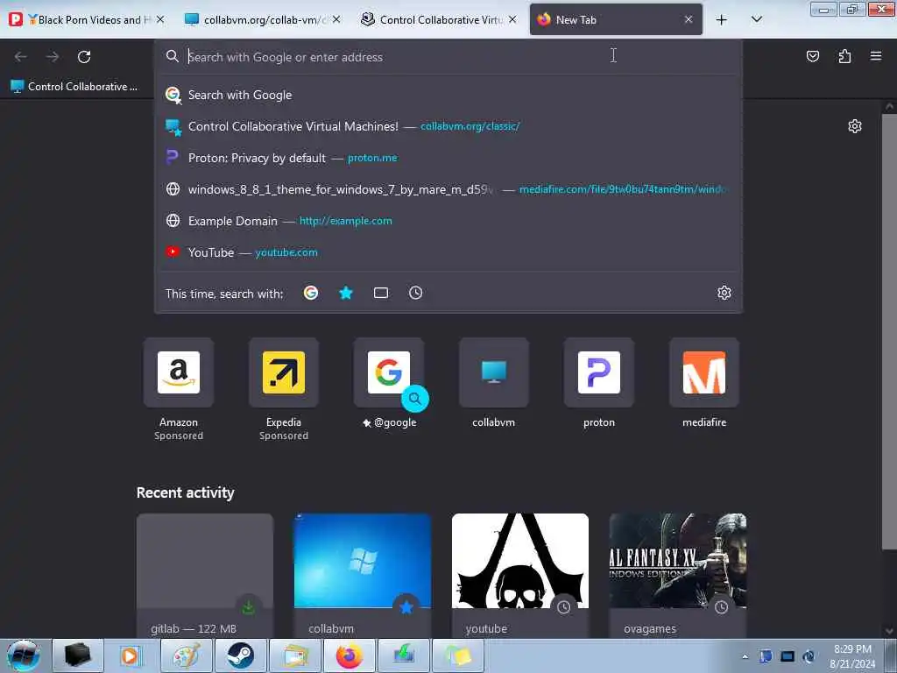Go forward with the forward arrow
This screenshot has height=673, width=897.
pyautogui.click(x=53, y=57)
